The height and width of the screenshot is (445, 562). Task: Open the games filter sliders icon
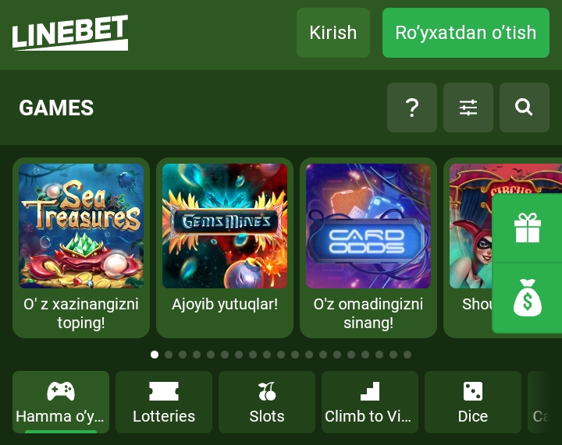pyautogui.click(x=468, y=108)
